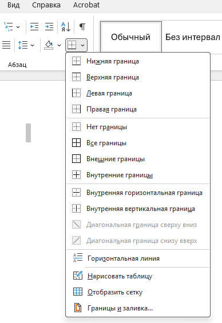
Task: Justify text alignment icon
Action: tap(6, 45)
